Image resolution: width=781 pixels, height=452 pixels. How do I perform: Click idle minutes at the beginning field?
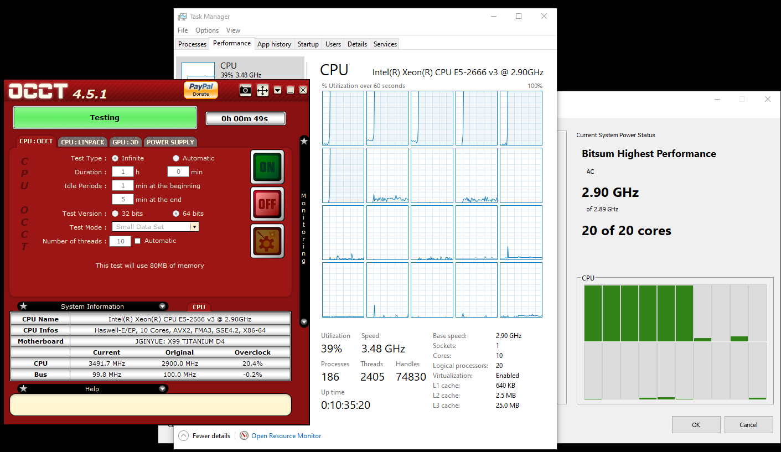tap(123, 186)
